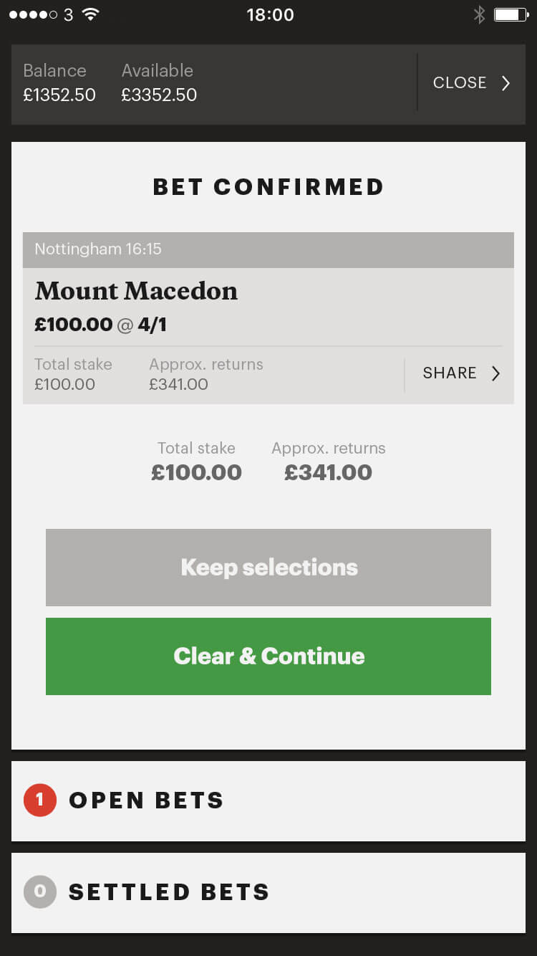Tap the red open bets count badge
Viewport: 537px width, 956px height.
point(40,800)
